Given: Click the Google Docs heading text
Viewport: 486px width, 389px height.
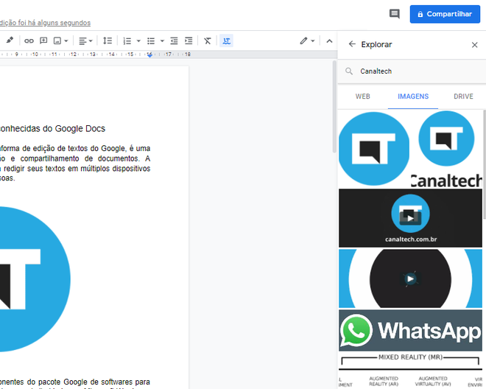Looking at the screenshot, I should [x=52, y=128].
